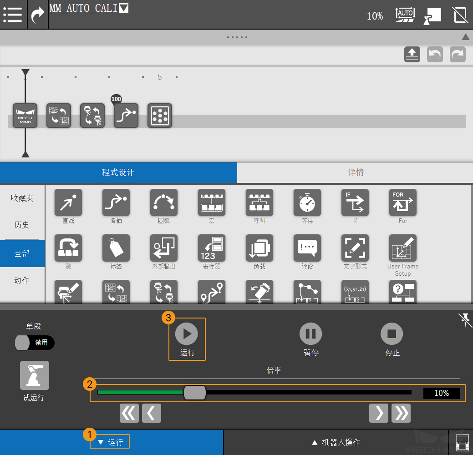Add a 各轴 joint move command
Viewport: 473px width, 455px height.
coord(116,202)
